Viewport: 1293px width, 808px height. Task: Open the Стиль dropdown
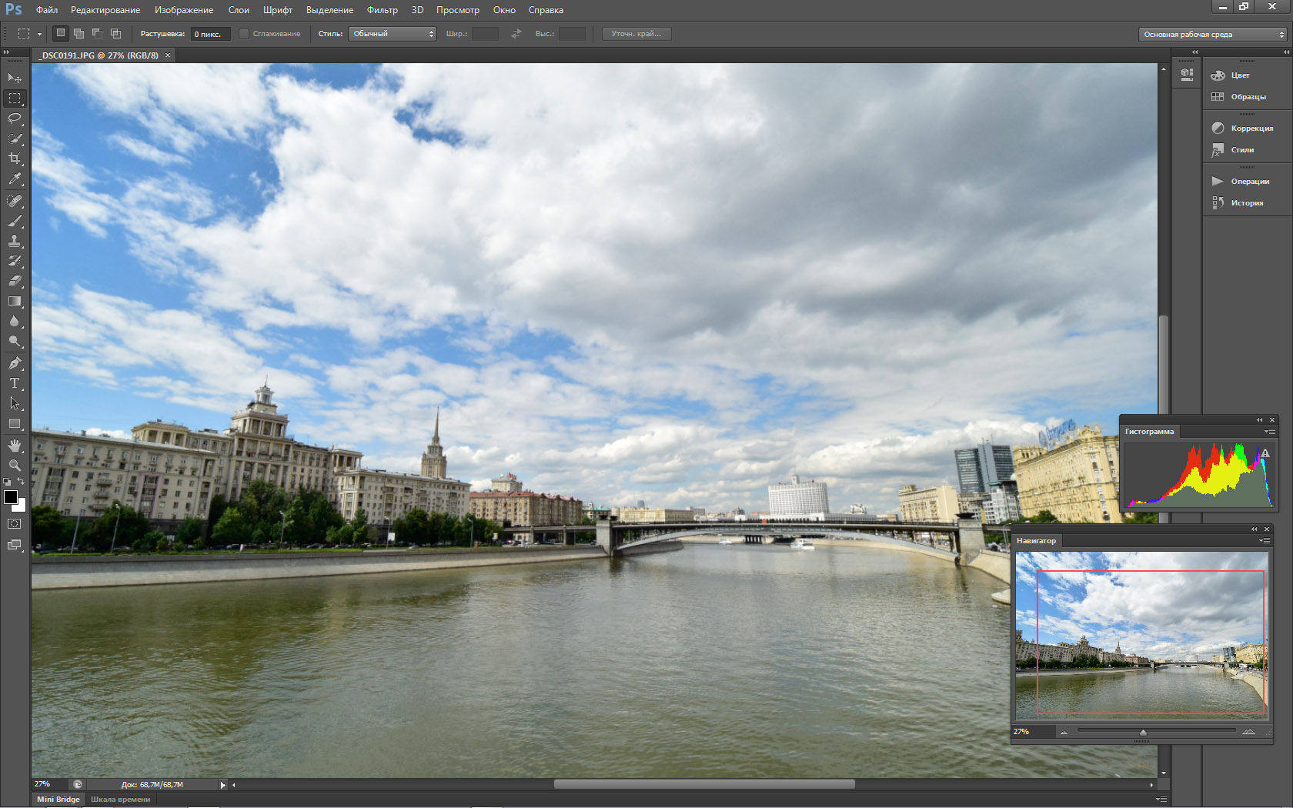pyautogui.click(x=393, y=34)
